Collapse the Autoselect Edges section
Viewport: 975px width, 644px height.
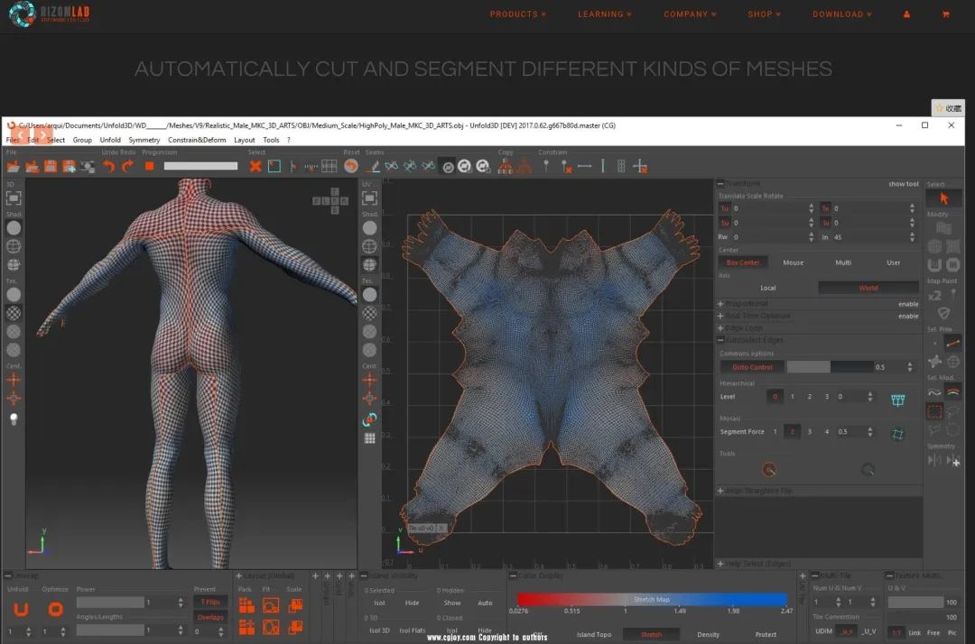(720, 340)
